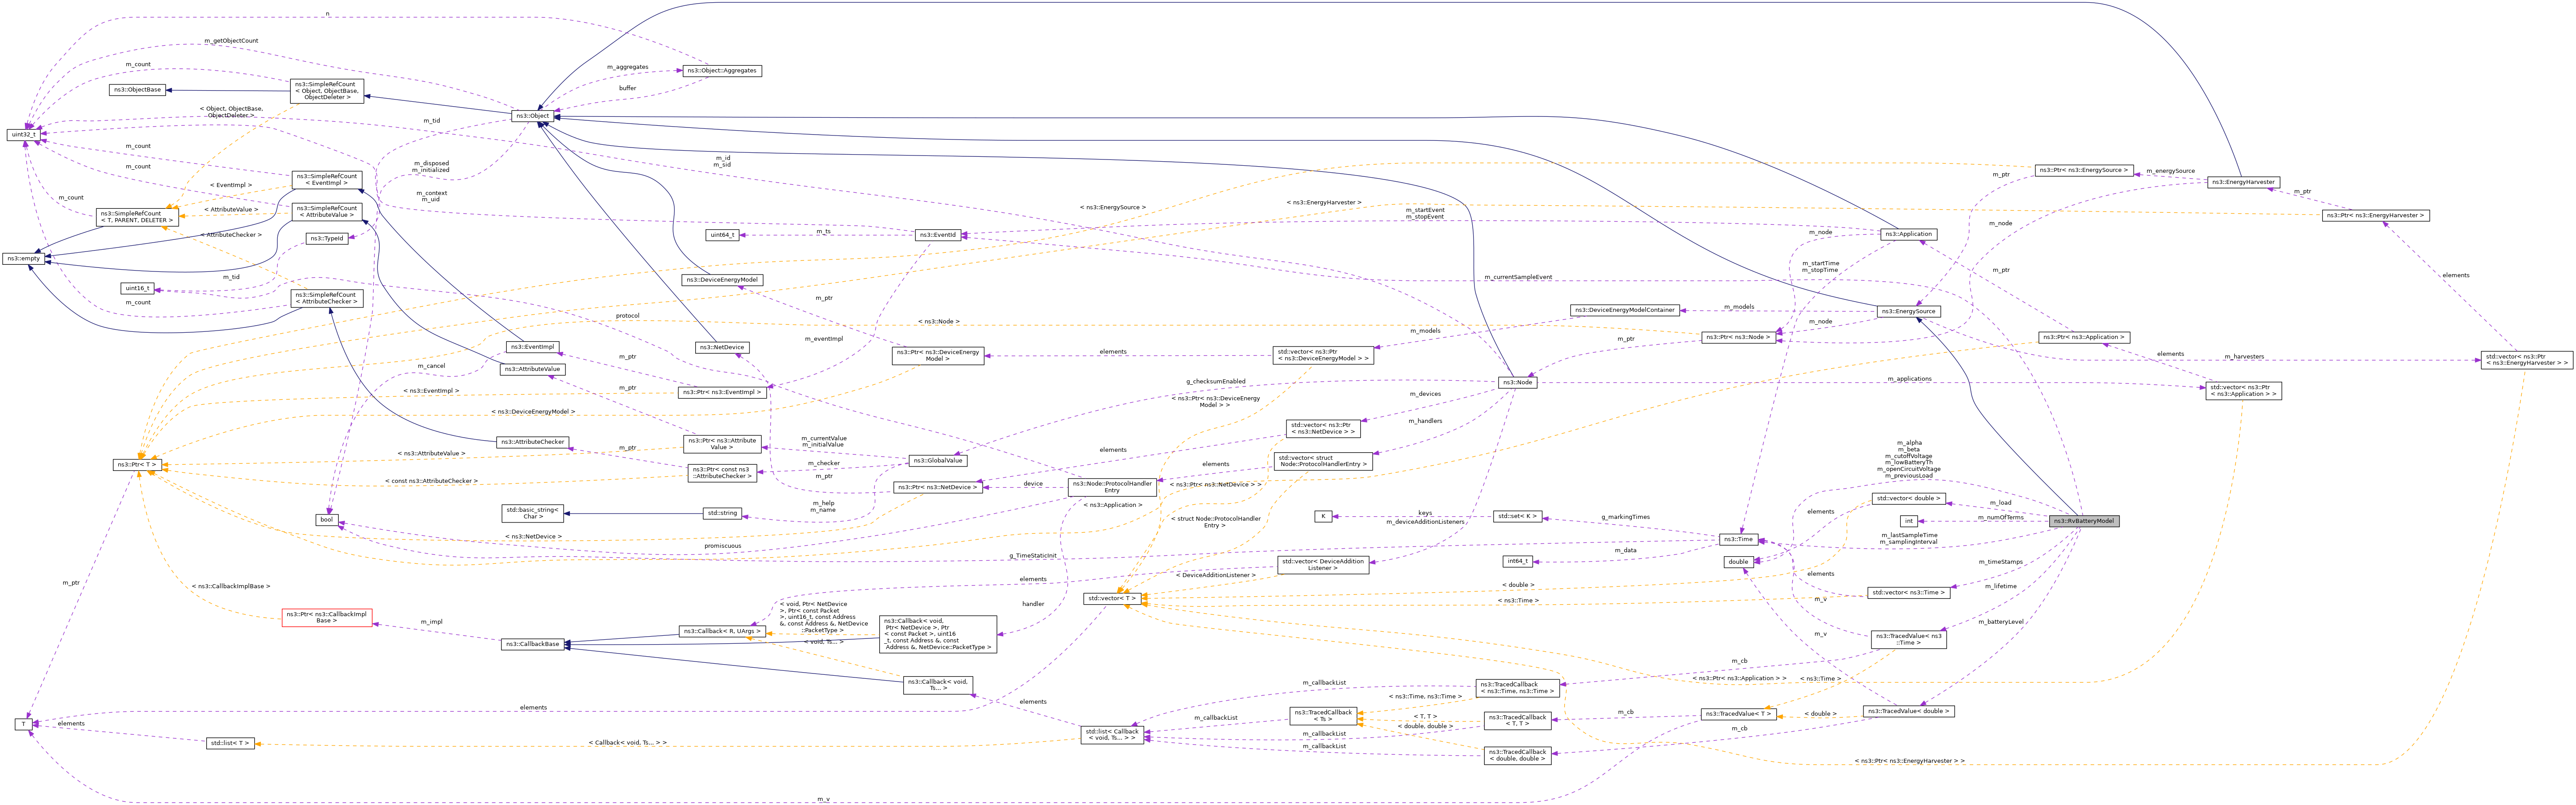Open ns3::Object::Aggregates node

pos(721,71)
